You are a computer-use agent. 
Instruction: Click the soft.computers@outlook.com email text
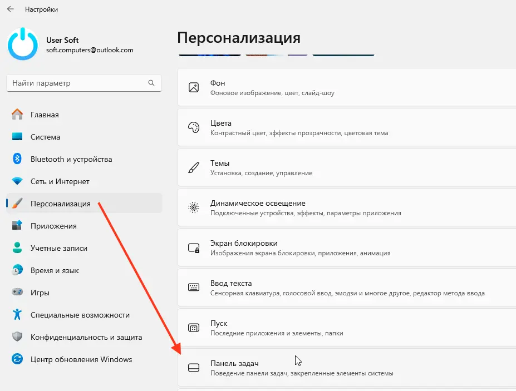(x=90, y=50)
